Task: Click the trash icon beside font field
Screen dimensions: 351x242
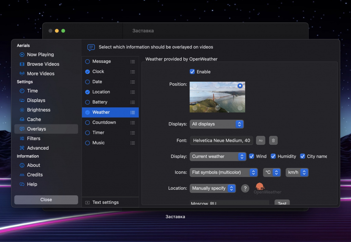Action: point(273,140)
